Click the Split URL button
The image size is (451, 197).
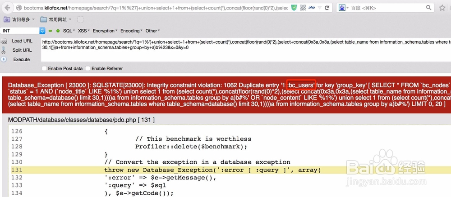click(x=22, y=50)
